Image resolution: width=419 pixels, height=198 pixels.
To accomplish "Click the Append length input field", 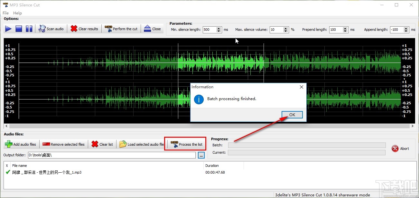I will pos(397,30).
